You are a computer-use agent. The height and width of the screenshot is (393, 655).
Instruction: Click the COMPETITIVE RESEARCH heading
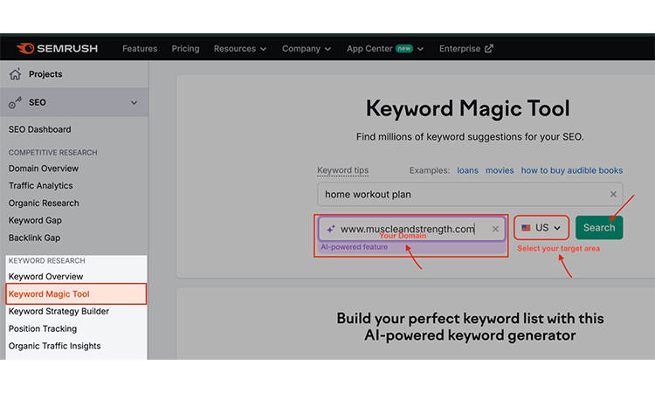tap(52, 153)
